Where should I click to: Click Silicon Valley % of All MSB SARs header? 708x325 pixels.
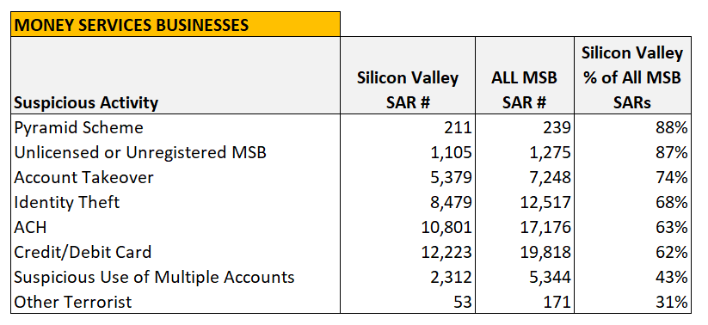(x=632, y=76)
